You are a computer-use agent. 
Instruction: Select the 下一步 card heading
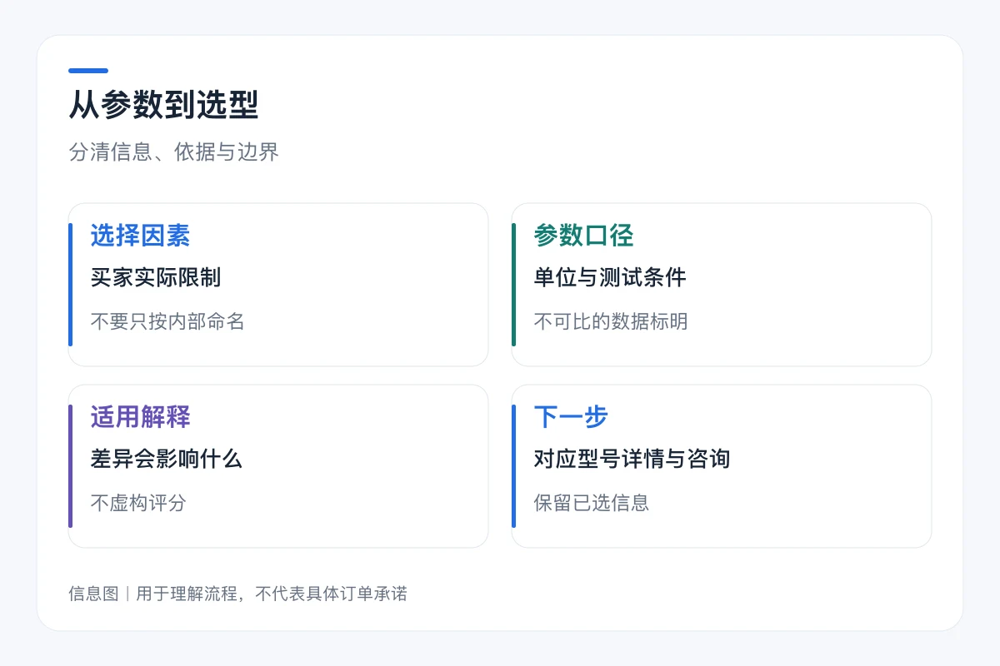point(571,417)
